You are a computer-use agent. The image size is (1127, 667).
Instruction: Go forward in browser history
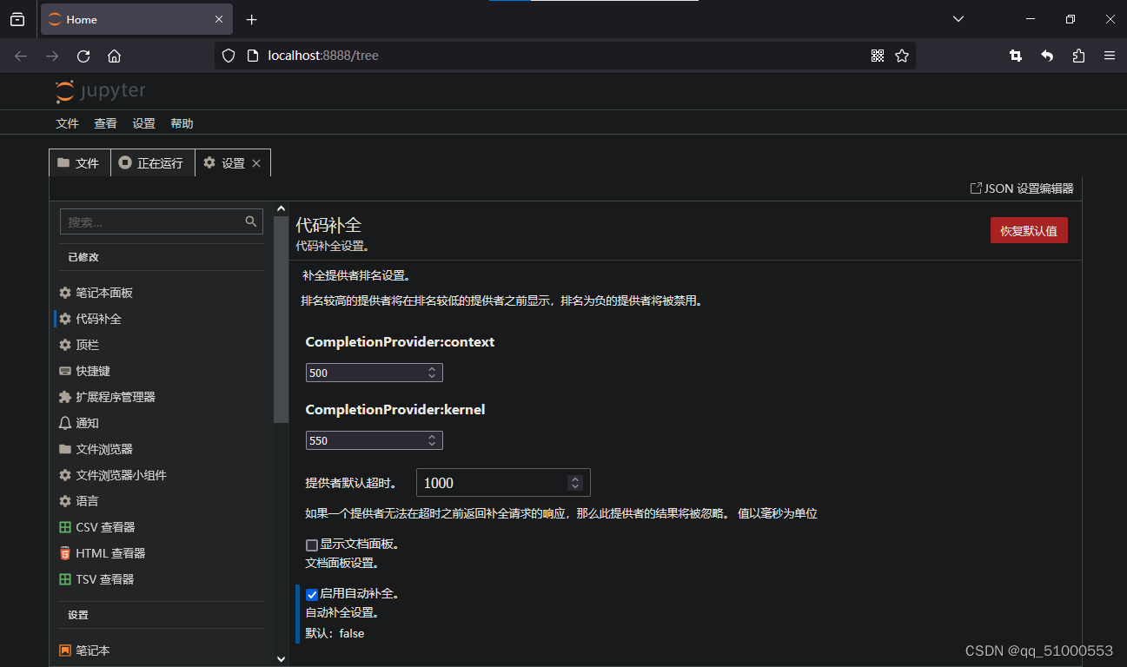[52, 56]
